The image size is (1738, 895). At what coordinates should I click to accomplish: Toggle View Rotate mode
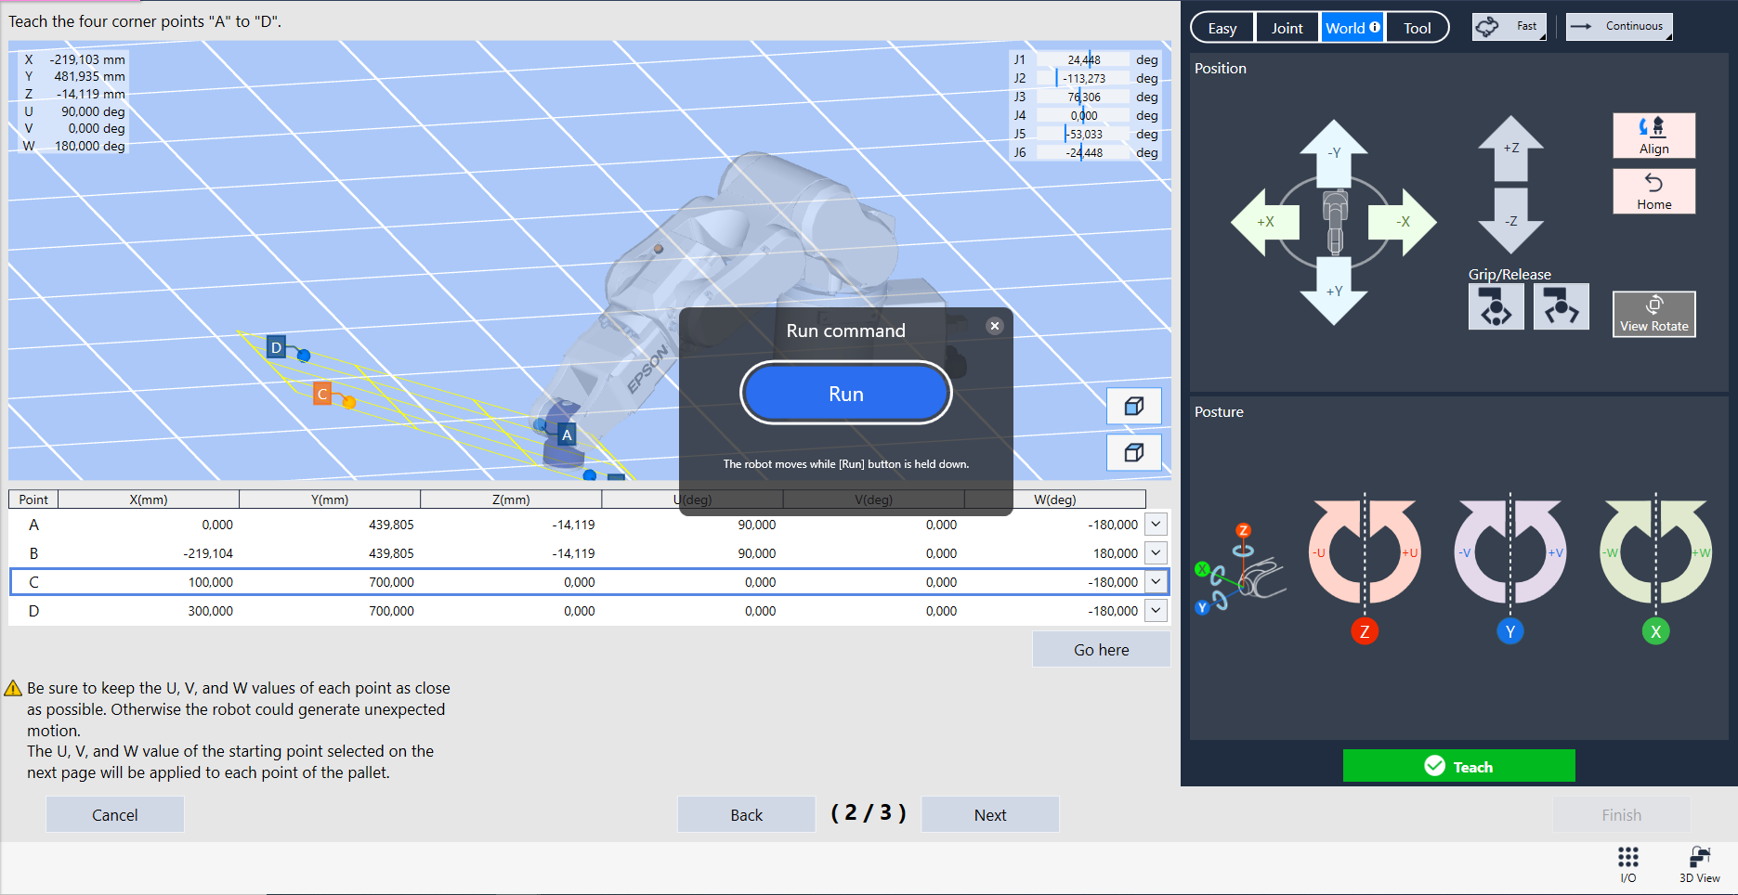[1653, 315]
